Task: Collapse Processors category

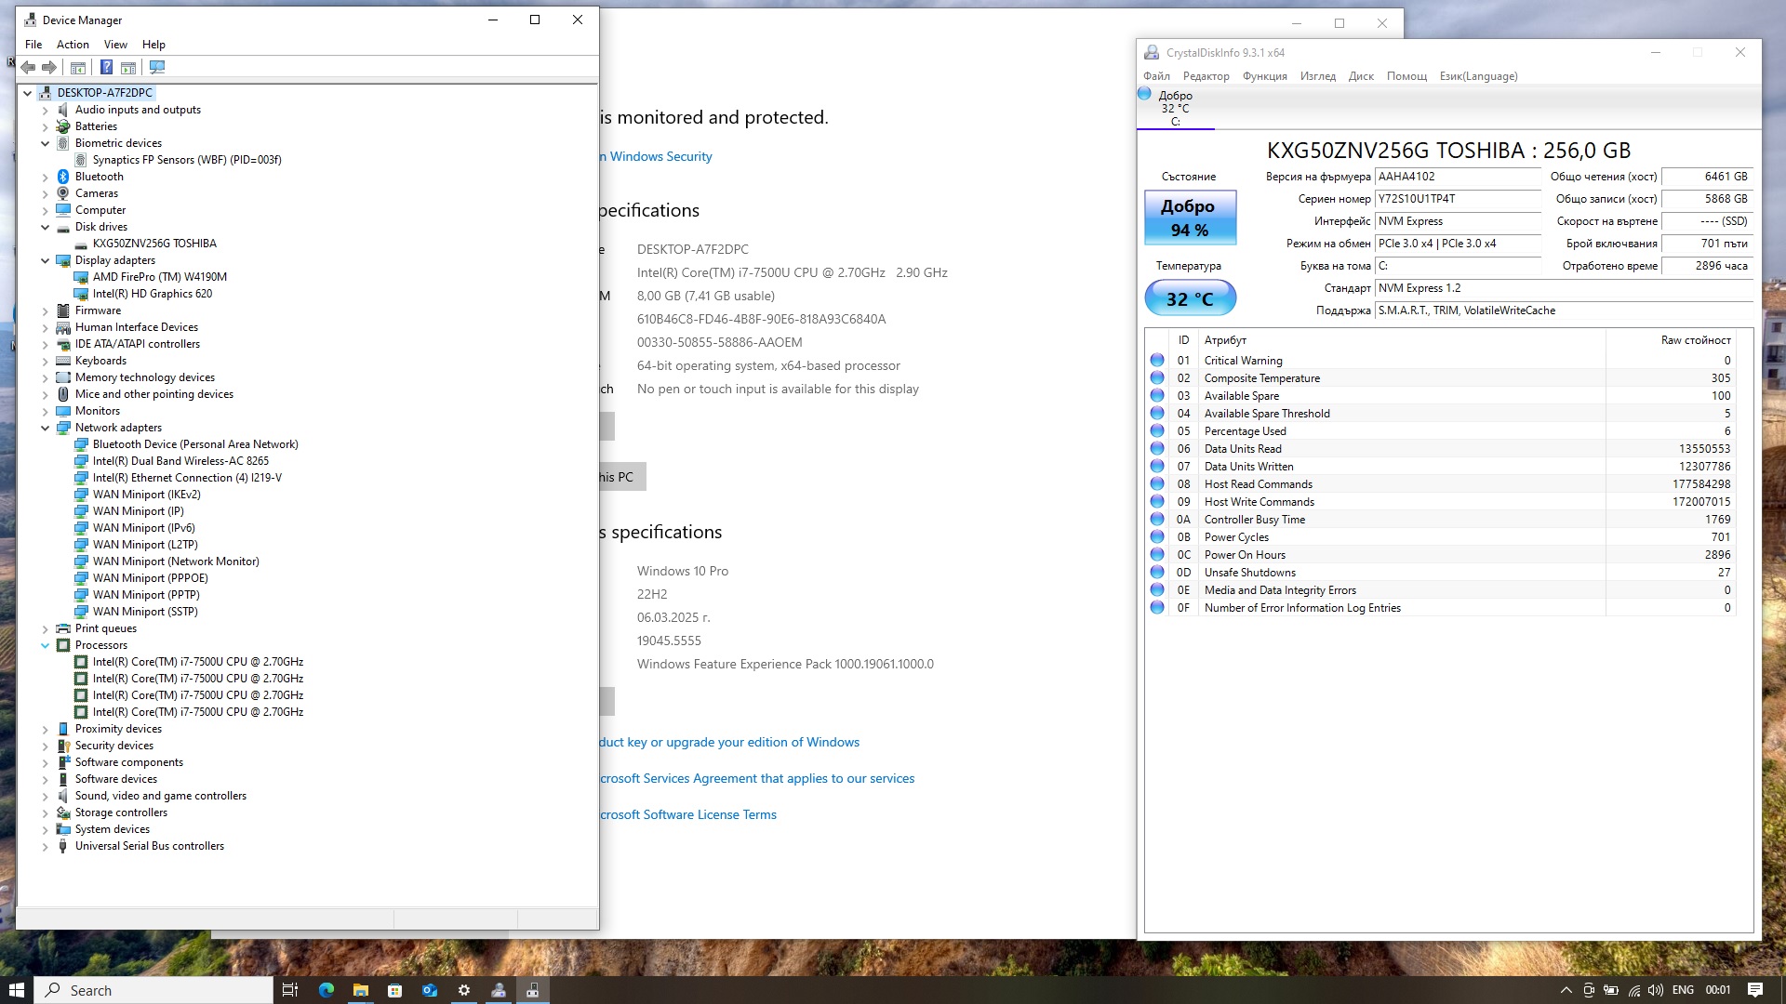Action: [45, 645]
